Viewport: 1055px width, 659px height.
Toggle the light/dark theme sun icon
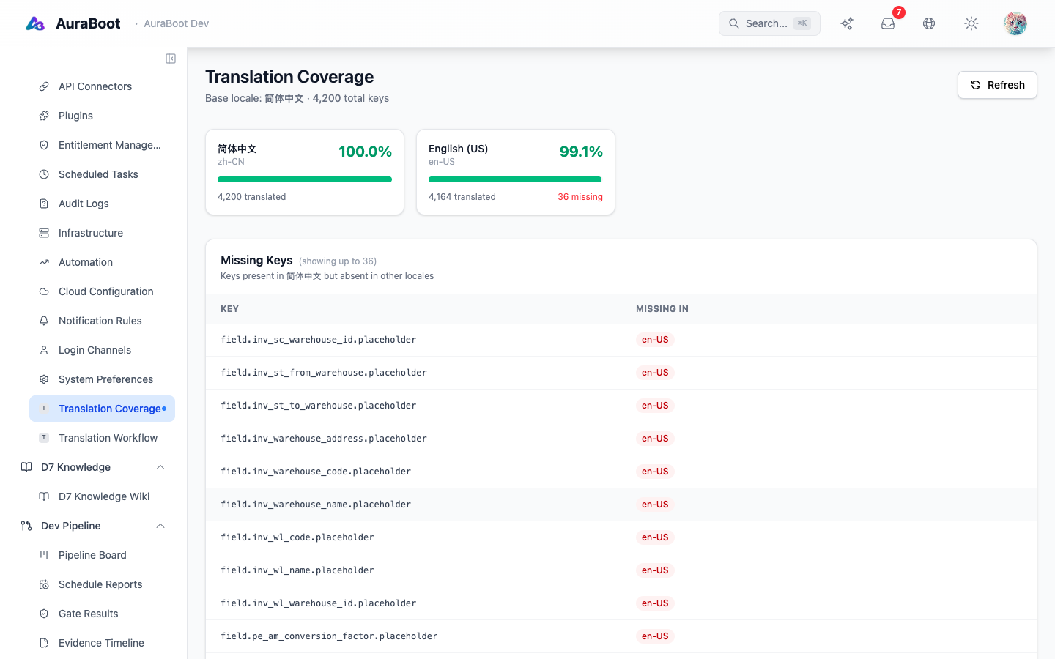tap(971, 23)
